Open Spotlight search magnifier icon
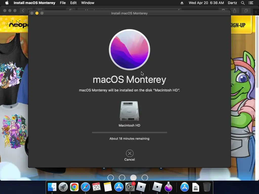 pos(243,3)
